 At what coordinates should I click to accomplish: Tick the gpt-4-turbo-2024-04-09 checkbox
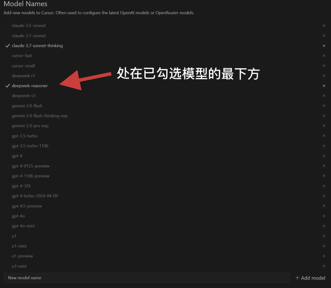click(7, 196)
